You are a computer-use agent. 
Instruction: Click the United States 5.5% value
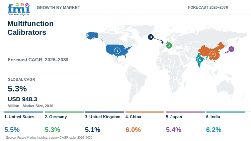12,130
